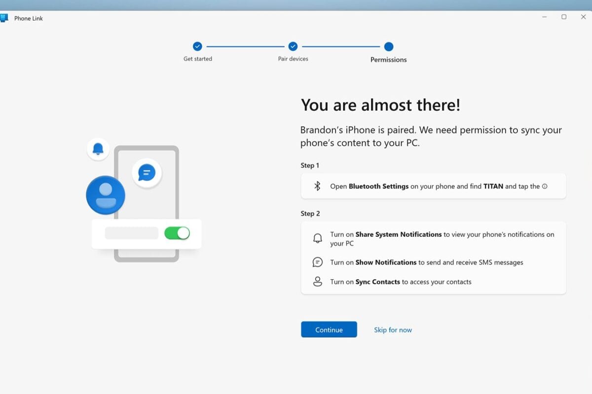This screenshot has width=592, height=394.
Task: Select the Get started step circle
Action: point(197,46)
